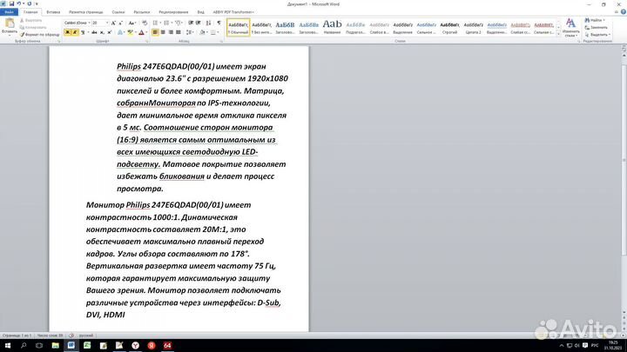Toggle Align Left paragraph alignment

(x=155, y=32)
